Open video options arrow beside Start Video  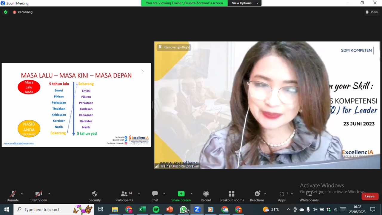coord(49,194)
